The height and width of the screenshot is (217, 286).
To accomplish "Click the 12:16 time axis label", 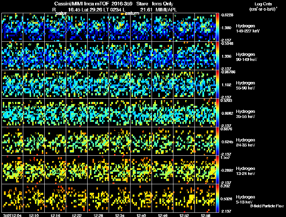I will click(55, 215).
